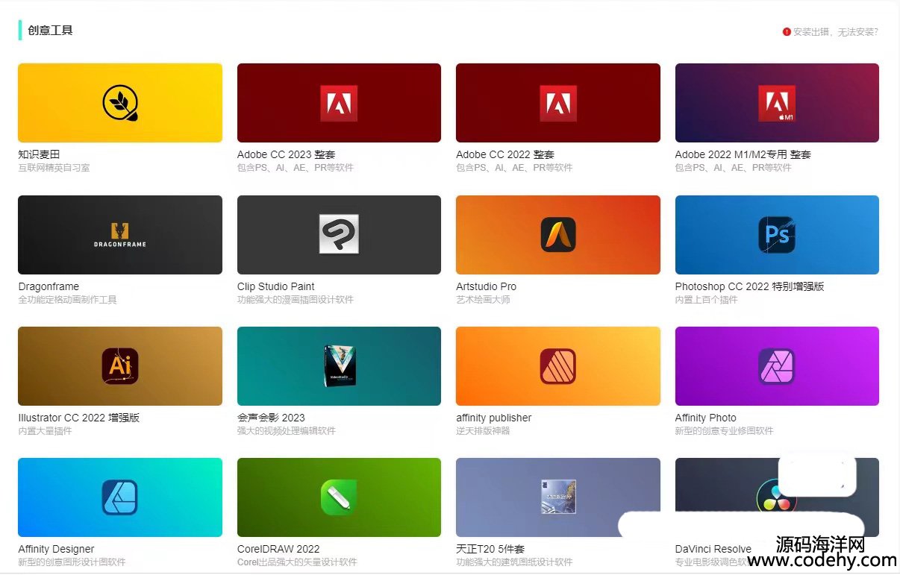Open the 会声会影 2023 box icon
900x575 pixels.
(340, 366)
